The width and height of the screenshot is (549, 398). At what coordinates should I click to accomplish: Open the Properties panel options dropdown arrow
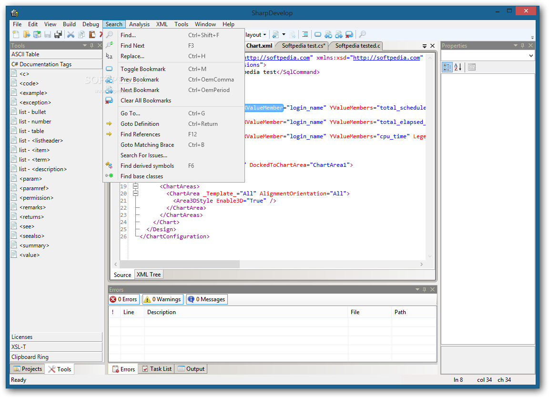coord(515,45)
